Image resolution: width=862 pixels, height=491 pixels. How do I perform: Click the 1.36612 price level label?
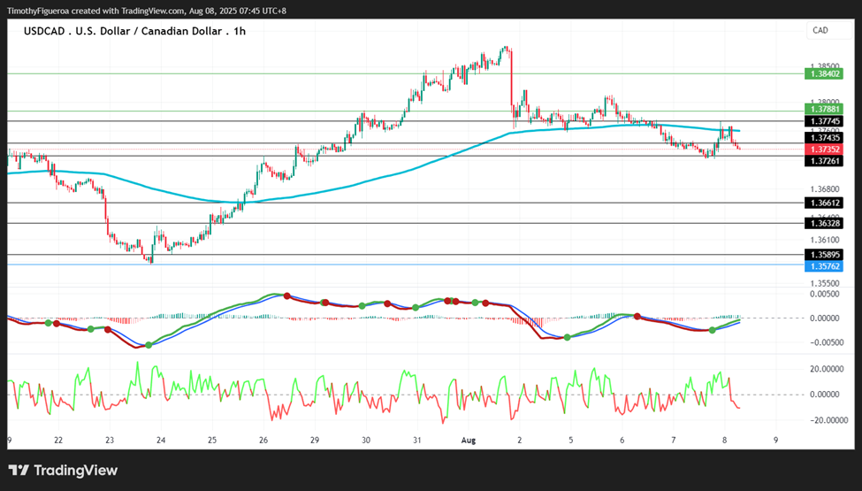(823, 203)
